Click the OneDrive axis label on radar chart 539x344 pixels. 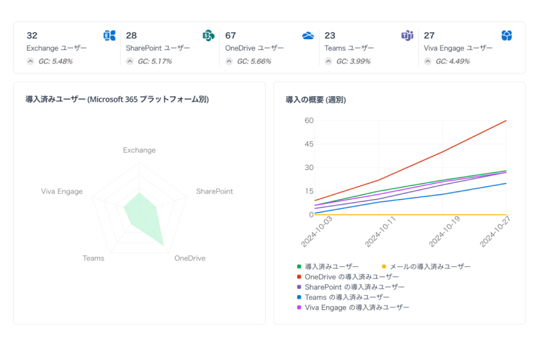[190, 259]
